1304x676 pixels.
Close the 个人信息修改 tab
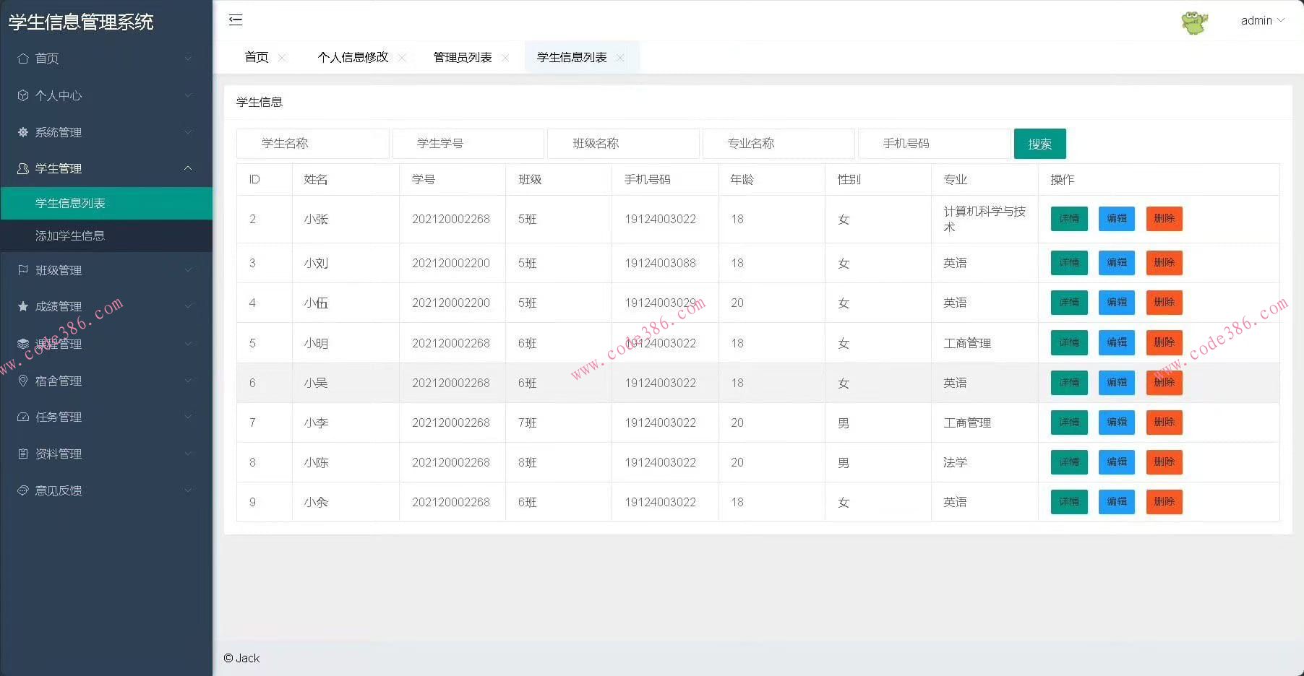click(403, 57)
